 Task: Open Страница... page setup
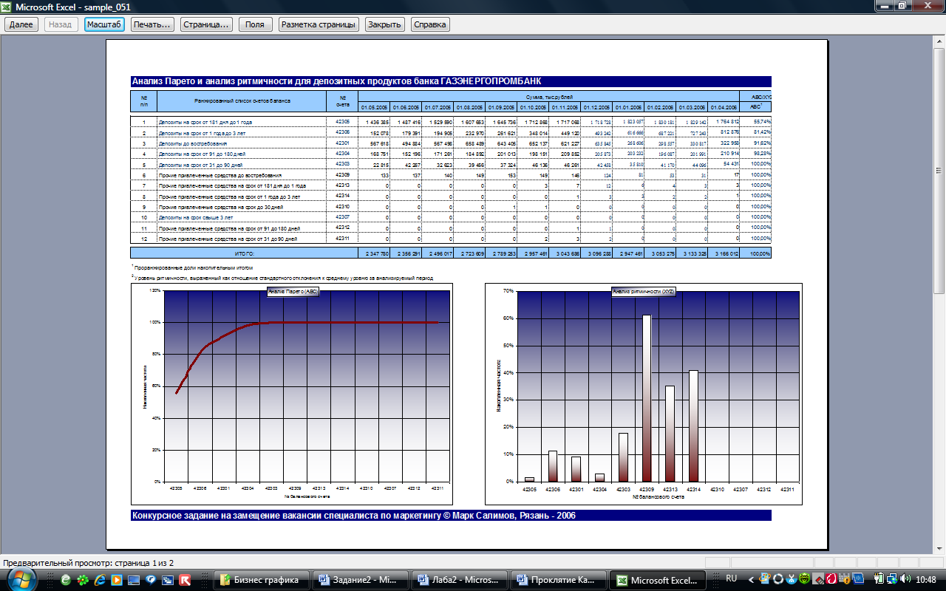208,24
